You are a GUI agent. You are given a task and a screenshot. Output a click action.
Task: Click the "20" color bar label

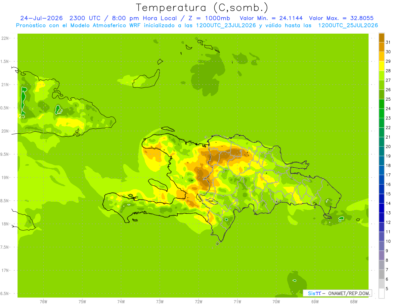tap(388, 147)
